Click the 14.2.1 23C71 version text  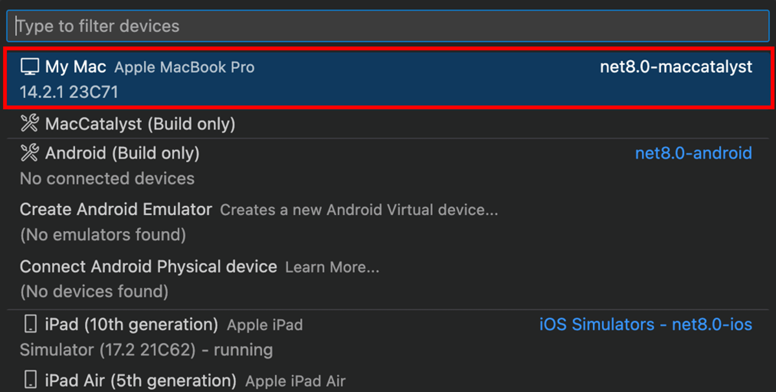click(69, 92)
